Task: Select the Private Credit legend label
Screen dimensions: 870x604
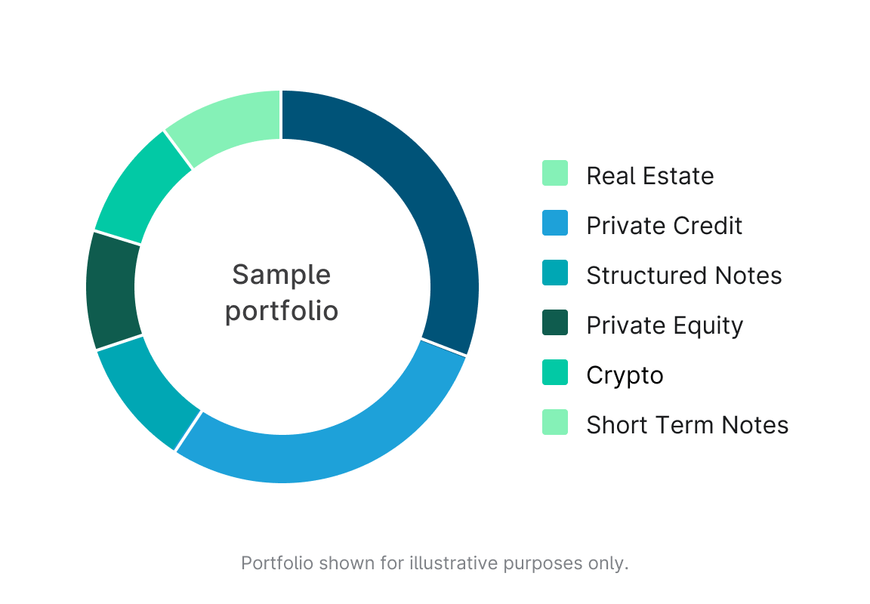Action: 664,226
